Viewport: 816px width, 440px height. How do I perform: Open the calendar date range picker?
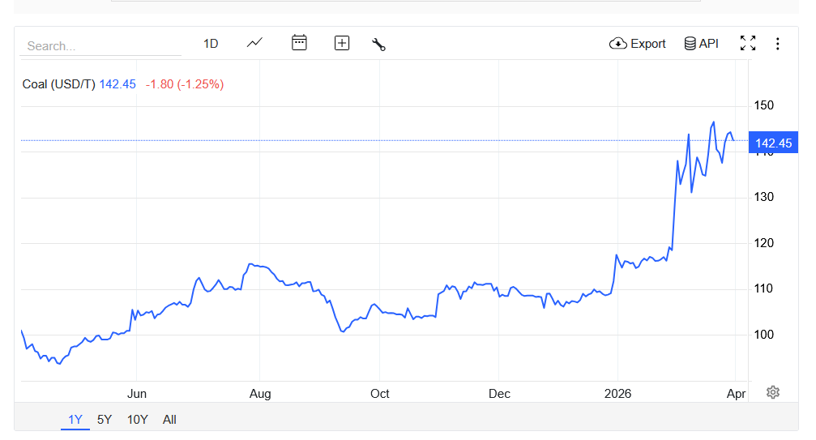(x=299, y=43)
